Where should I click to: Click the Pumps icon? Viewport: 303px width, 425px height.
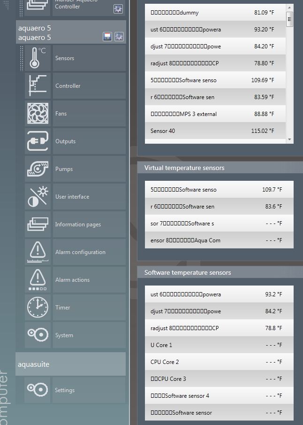38,169
